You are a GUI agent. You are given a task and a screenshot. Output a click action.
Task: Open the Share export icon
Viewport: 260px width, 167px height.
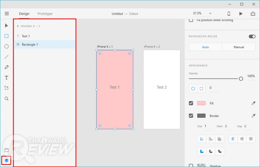[253, 14]
